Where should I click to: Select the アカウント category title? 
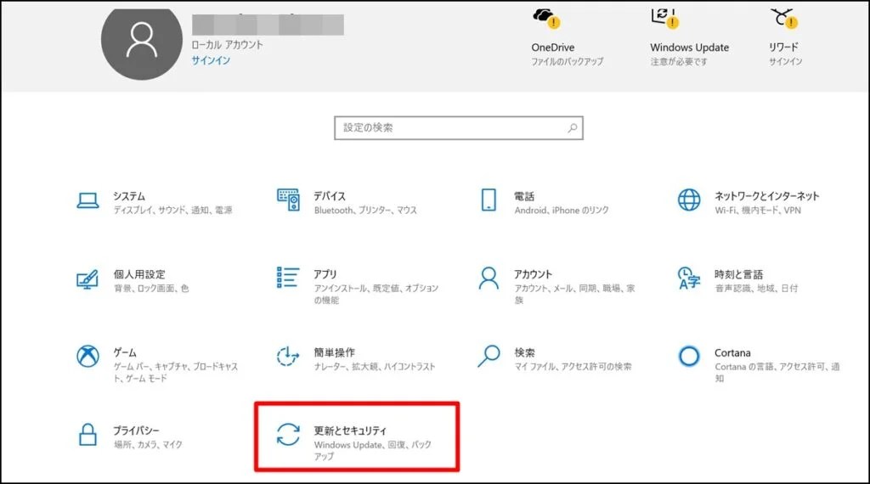point(534,274)
